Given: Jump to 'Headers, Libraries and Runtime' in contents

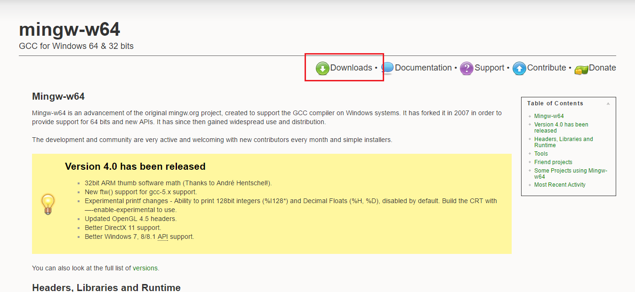Looking at the screenshot, I should point(563,142).
